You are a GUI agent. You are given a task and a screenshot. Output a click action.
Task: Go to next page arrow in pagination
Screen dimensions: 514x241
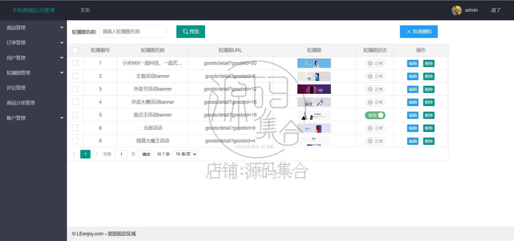click(97, 154)
